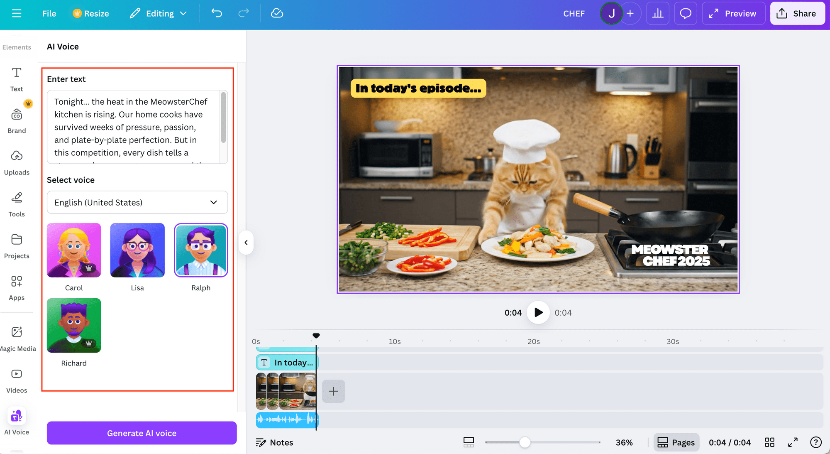The height and width of the screenshot is (454, 830).
Task: Open grid view icon in bottom bar
Action: coord(769,442)
